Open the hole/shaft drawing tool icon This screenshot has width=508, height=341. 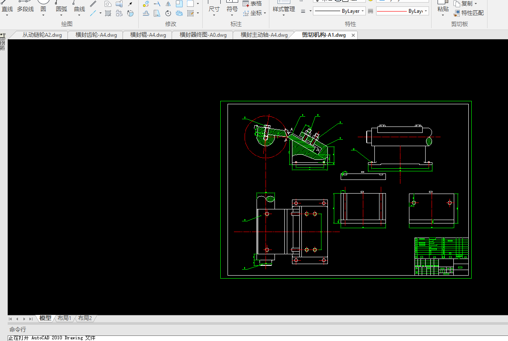coord(119,3)
